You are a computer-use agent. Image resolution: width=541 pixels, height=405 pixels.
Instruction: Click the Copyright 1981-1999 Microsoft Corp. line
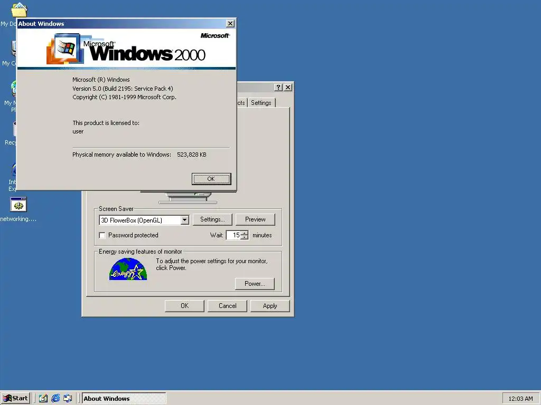coord(124,97)
